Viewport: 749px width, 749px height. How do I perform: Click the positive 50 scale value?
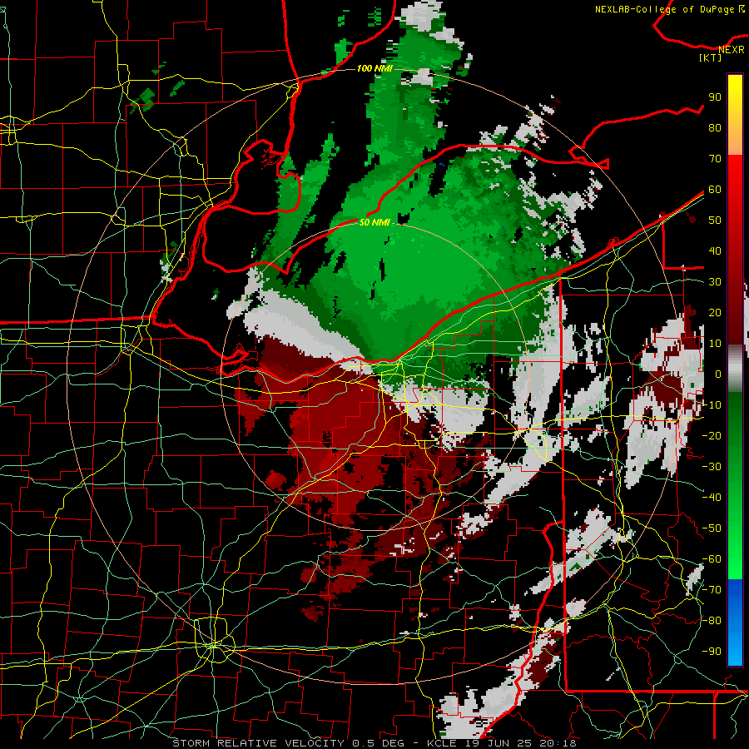tap(715, 221)
